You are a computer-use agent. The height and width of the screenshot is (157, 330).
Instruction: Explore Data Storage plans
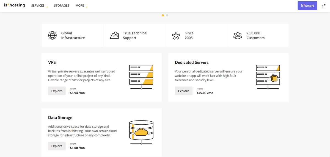click(57, 146)
